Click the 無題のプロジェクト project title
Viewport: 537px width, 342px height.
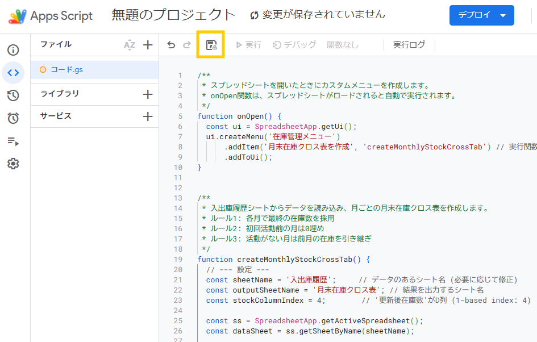point(173,15)
